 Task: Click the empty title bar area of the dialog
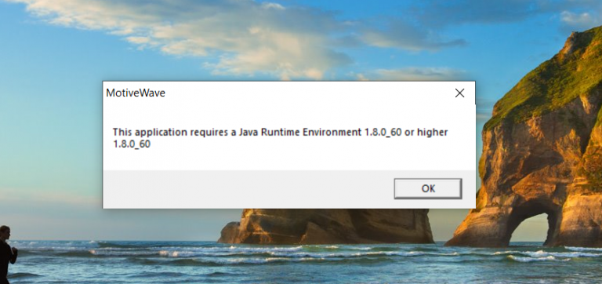(307, 93)
